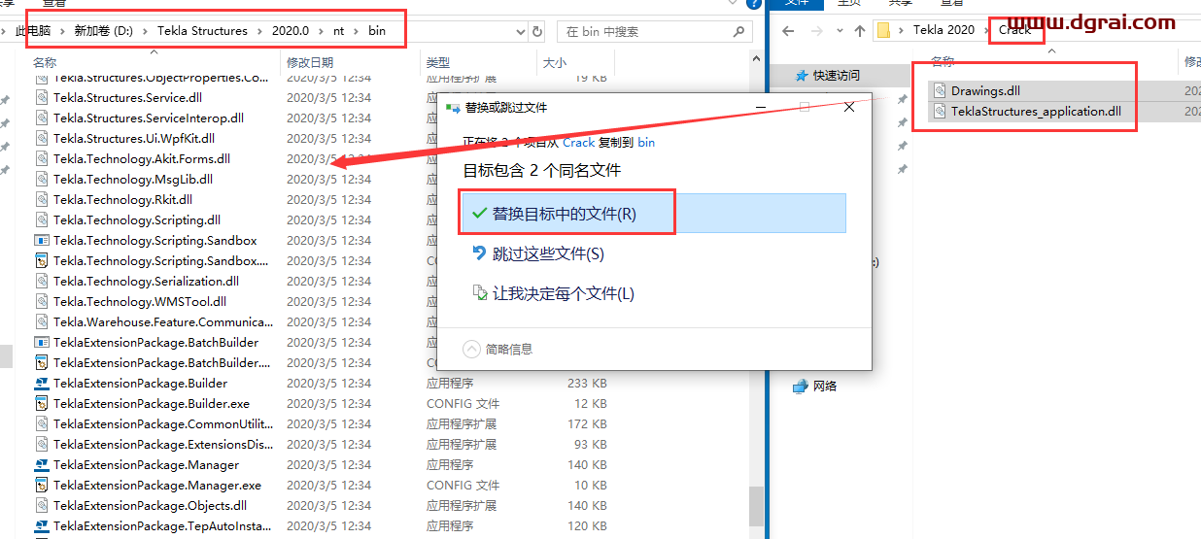The image size is (1201, 539).
Task: Select Tekla.Warehouse.Feature.Communica... file name
Action: 163,321
